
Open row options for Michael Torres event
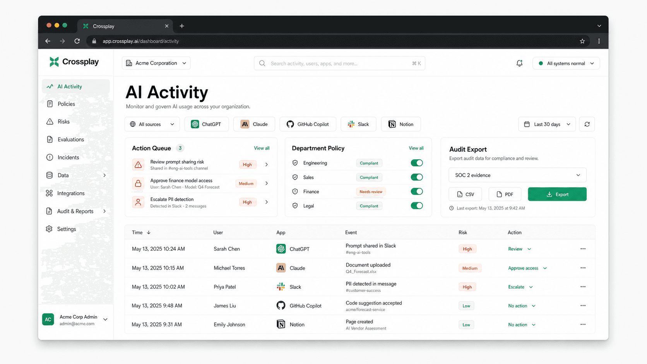pos(583,268)
